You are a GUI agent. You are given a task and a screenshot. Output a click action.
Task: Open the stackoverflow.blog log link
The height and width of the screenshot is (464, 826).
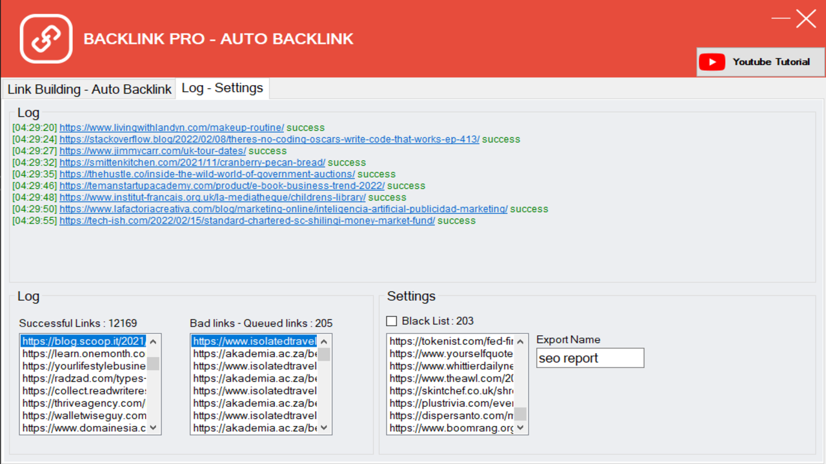pyautogui.click(x=269, y=139)
